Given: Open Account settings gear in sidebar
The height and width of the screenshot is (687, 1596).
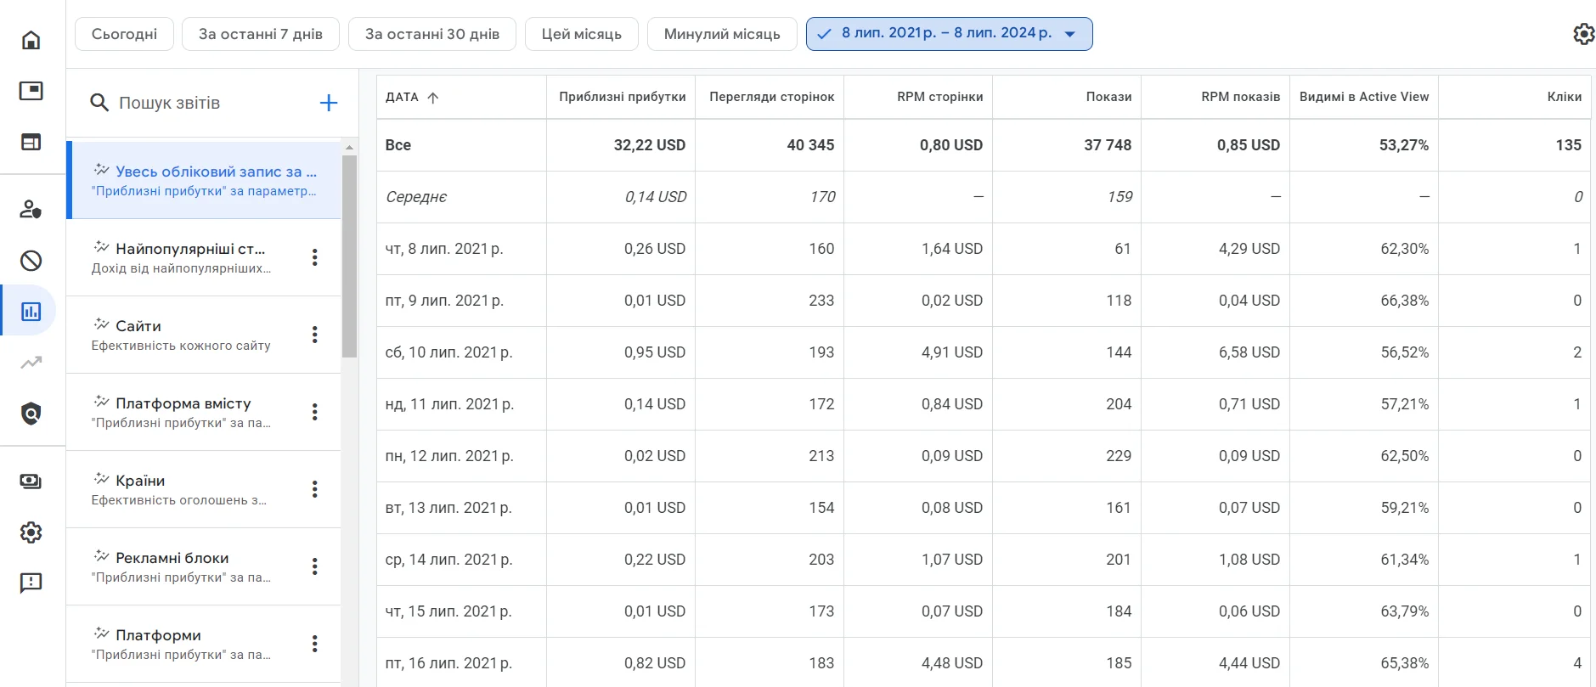Looking at the screenshot, I should click(31, 532).
